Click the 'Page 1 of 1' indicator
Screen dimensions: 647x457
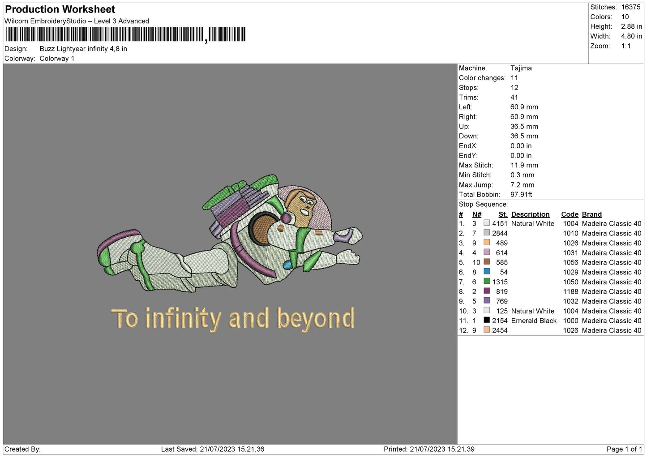[624, 449]
